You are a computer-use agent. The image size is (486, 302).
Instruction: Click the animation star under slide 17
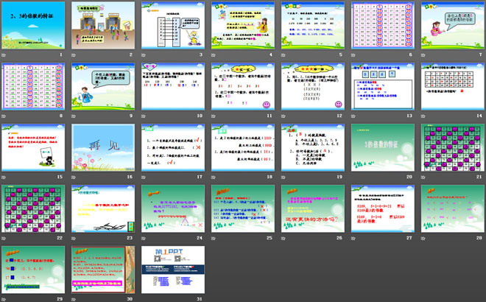coord(144,178)
